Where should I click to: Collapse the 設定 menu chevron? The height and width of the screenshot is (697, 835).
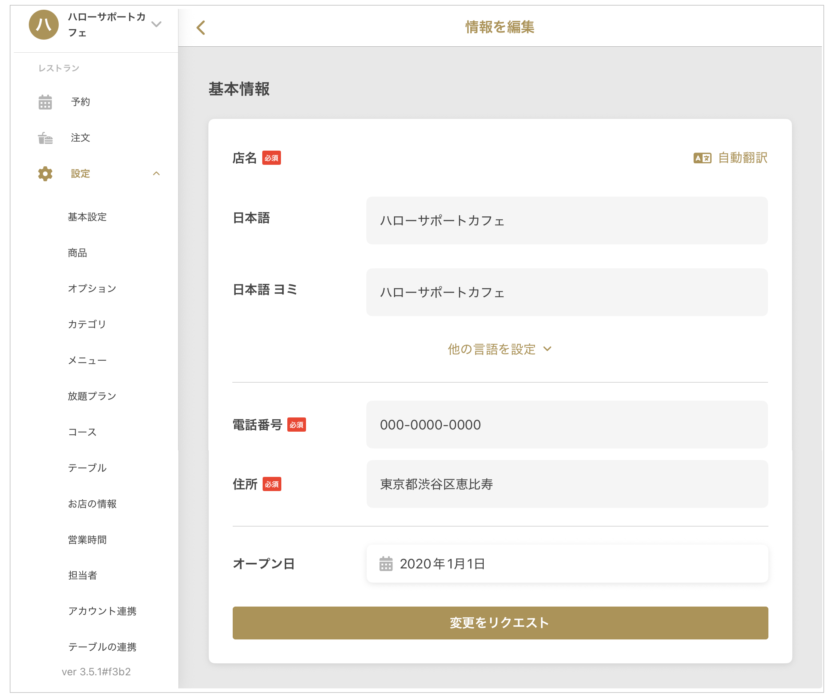tap(156, 173)
